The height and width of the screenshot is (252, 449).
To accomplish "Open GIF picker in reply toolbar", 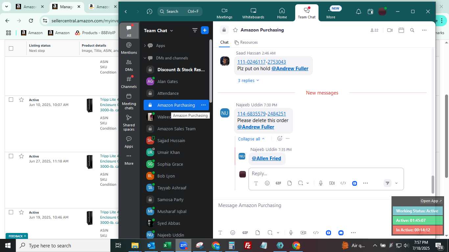I will (x=278, y=183).
